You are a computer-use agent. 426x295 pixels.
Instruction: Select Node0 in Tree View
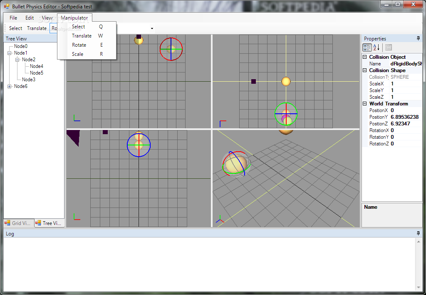pyautogui.click(x=21, y=46)
